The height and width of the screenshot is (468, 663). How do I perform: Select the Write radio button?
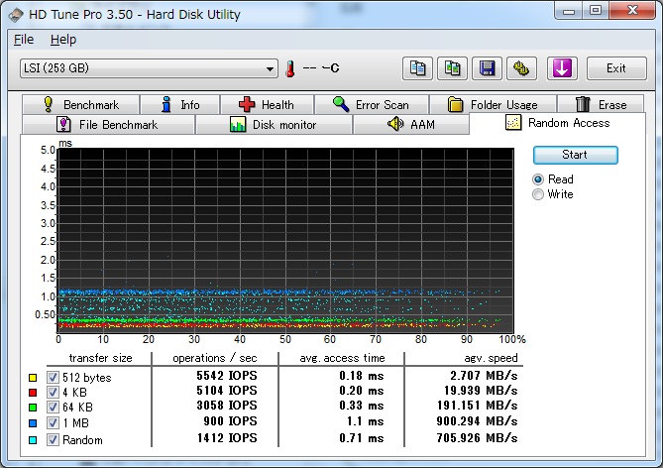(x=538, y=194)
